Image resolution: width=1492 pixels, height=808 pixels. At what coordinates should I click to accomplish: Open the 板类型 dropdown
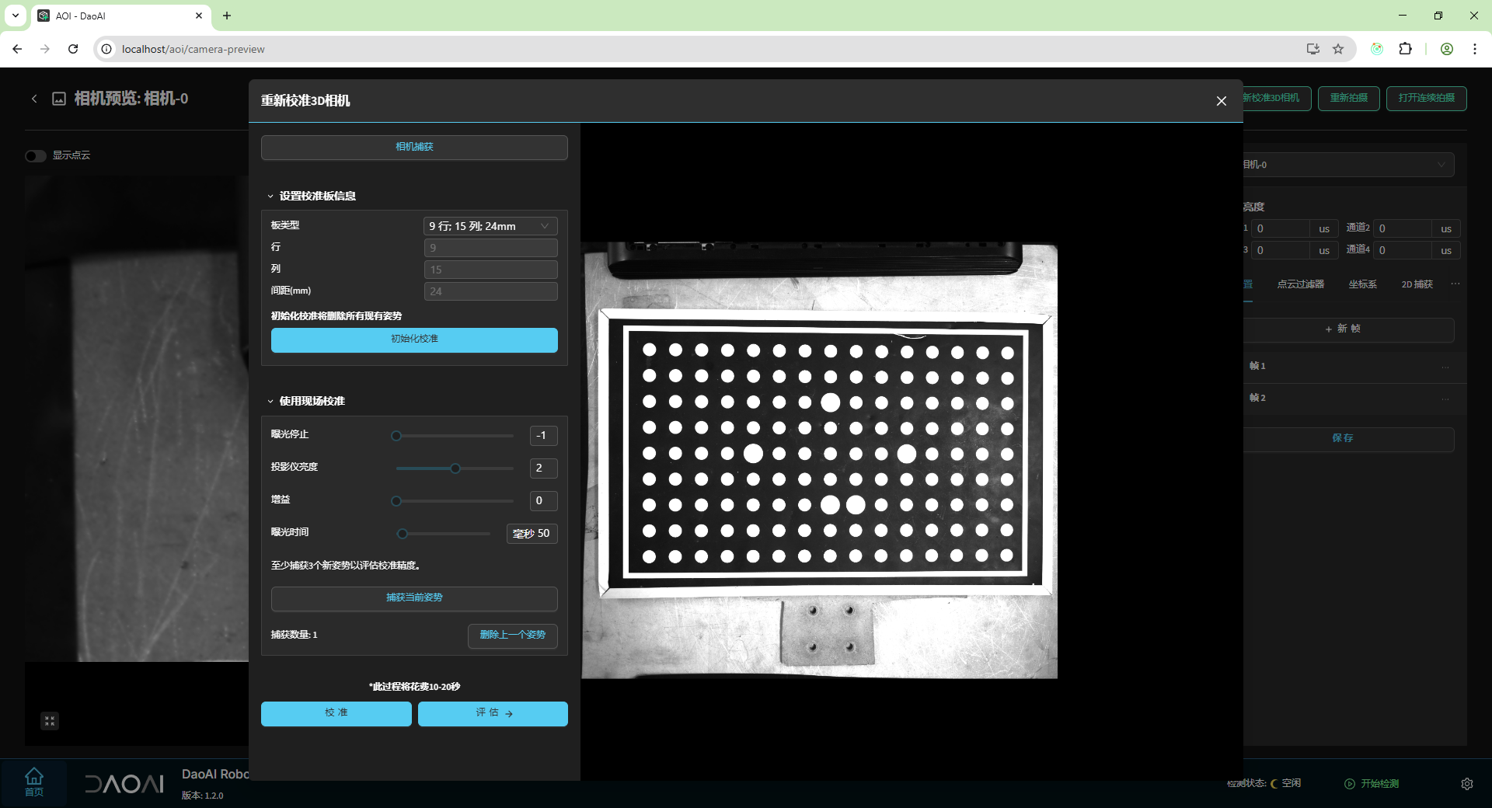(x=490, y=226)
